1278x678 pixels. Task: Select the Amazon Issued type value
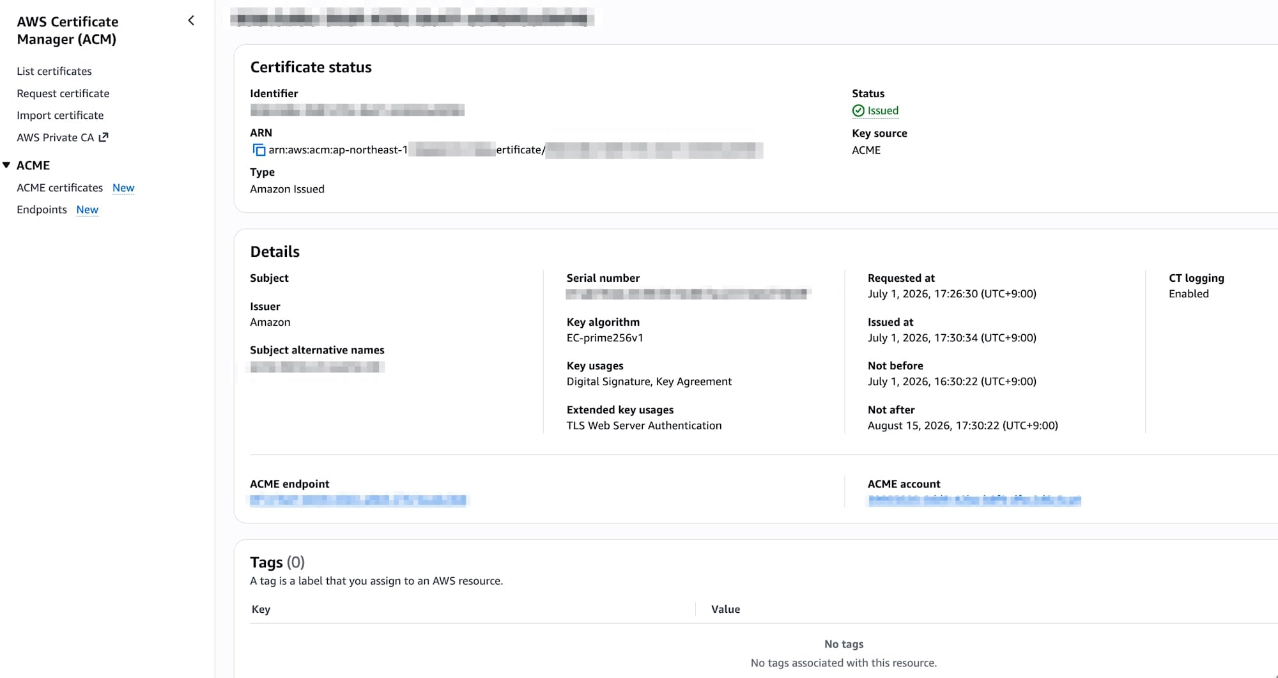287,189
